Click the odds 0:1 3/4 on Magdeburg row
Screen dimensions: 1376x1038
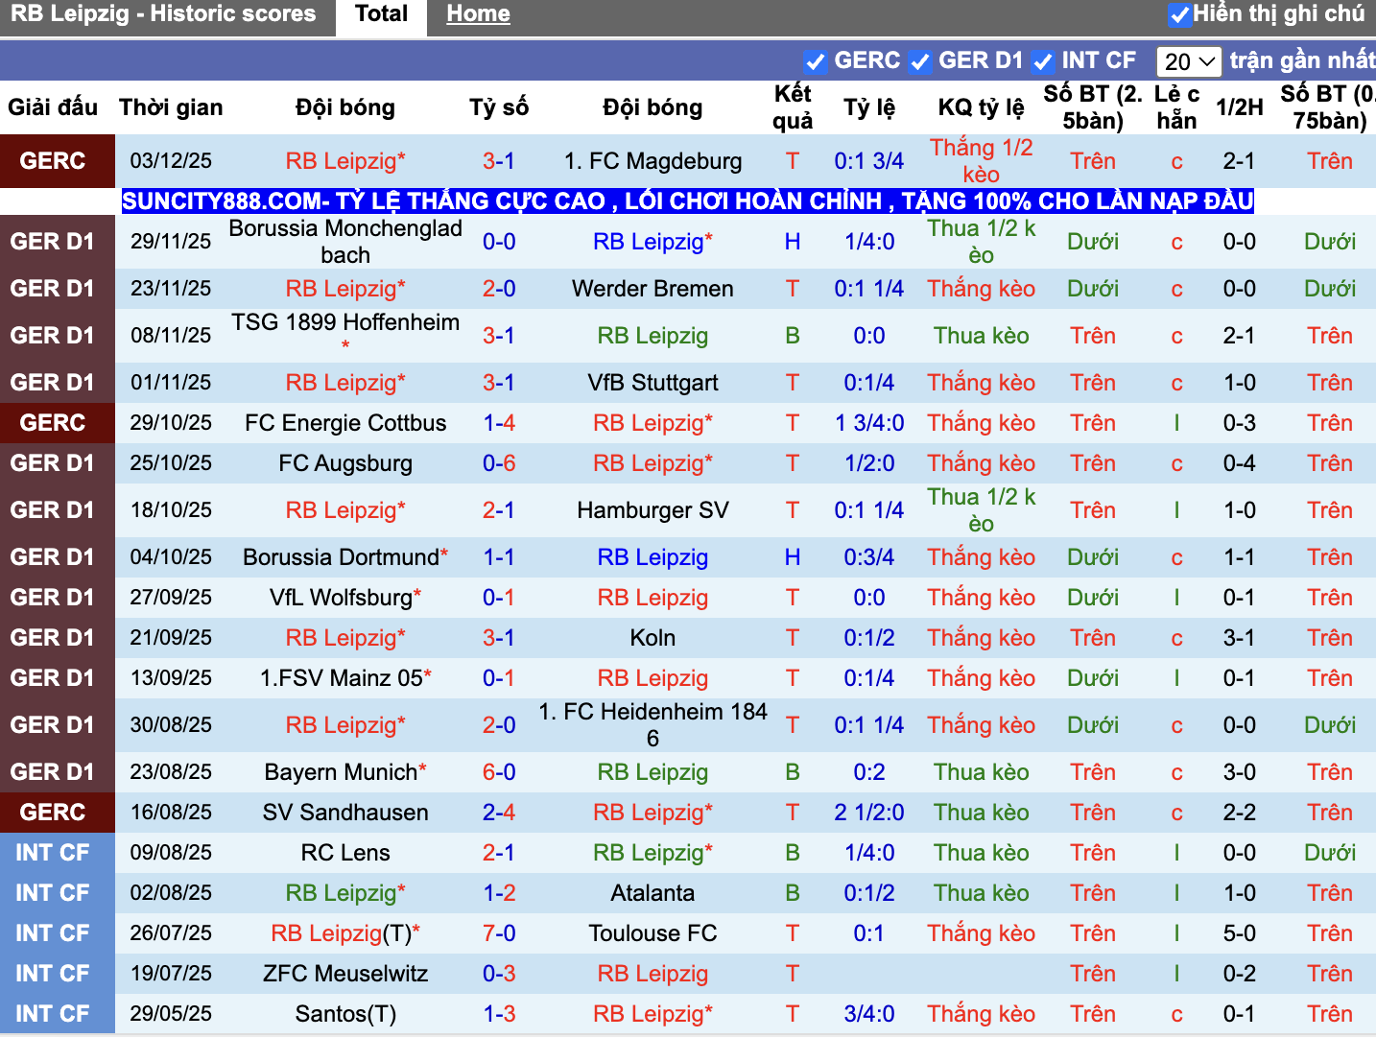click(869, 161)
